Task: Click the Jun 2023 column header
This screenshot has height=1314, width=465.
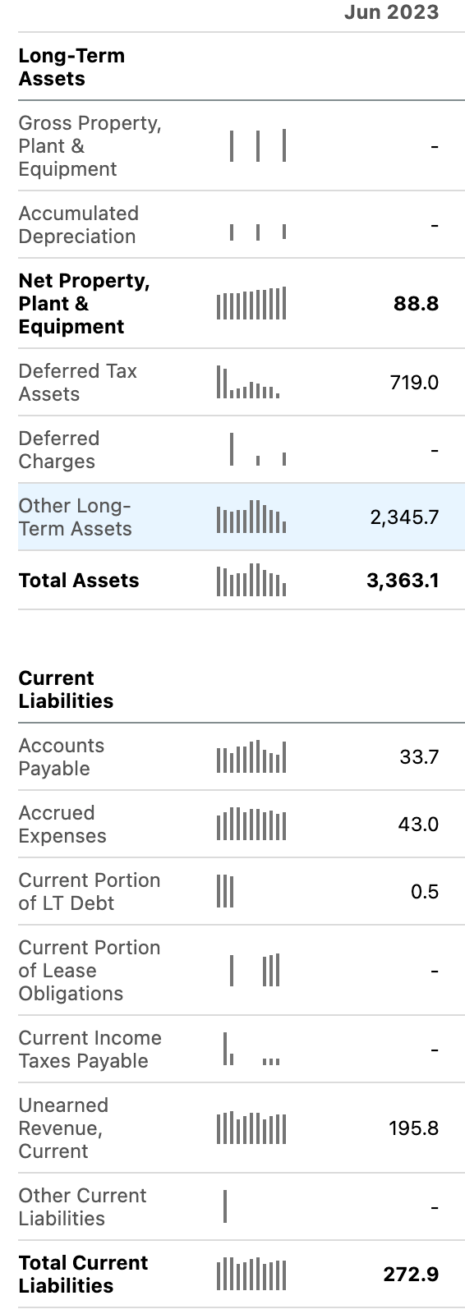Action: pos(391,12)
